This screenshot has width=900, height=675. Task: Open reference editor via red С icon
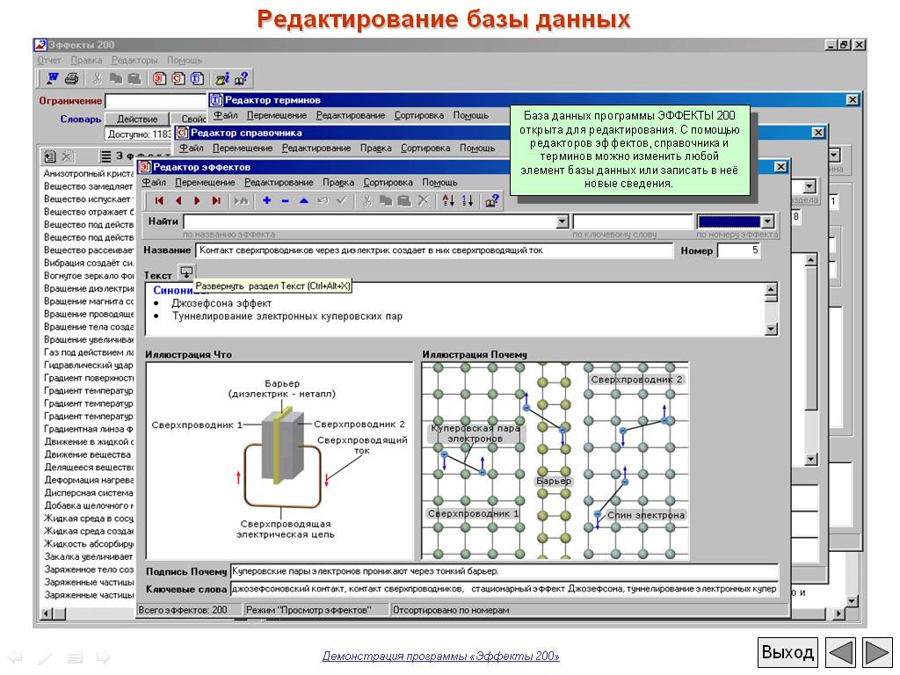coord(178,78)
